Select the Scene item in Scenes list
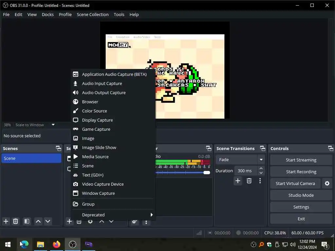 tap(31, 159)
